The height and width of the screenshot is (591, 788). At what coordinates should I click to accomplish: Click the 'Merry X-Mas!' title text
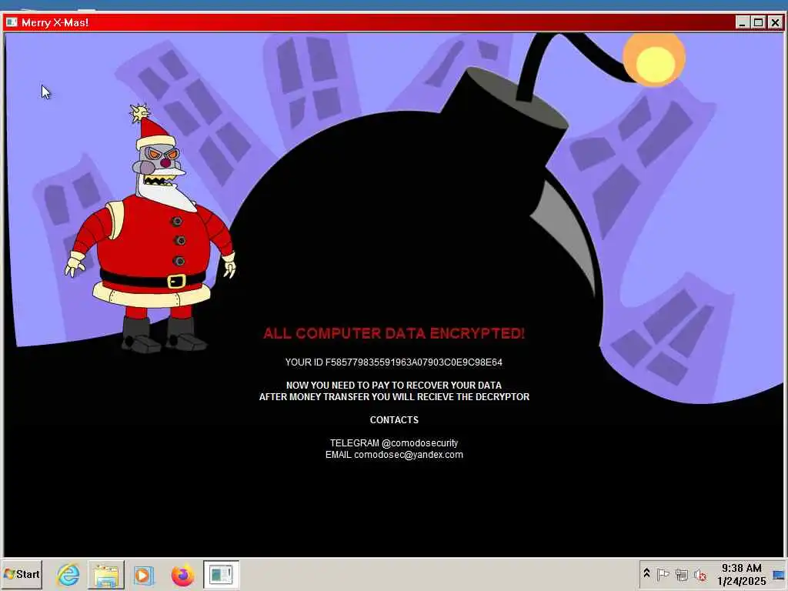pos(55,22)
